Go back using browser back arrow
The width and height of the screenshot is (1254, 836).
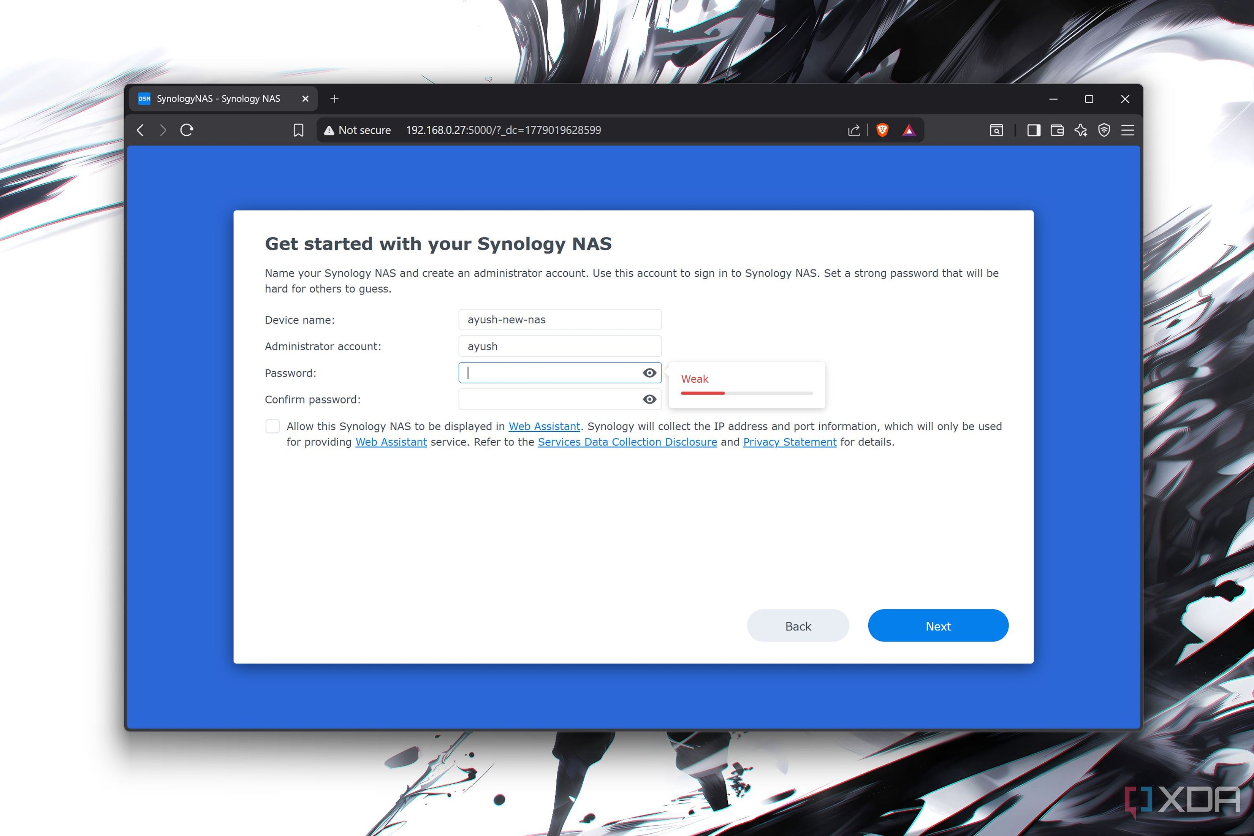(140, 130)
